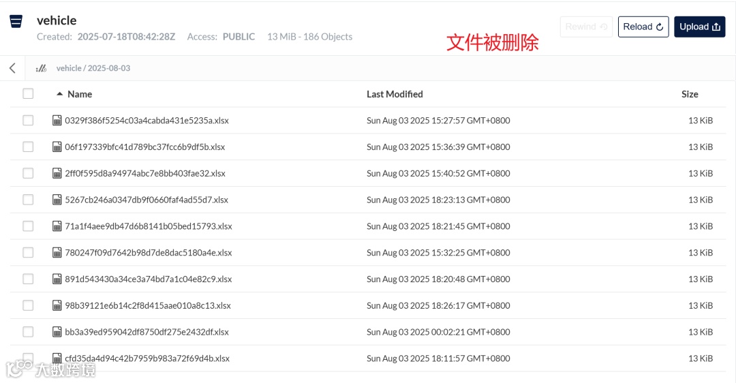Go back with the left chevron arrow
Screen dimensions: 736x383
coord(13,68)
